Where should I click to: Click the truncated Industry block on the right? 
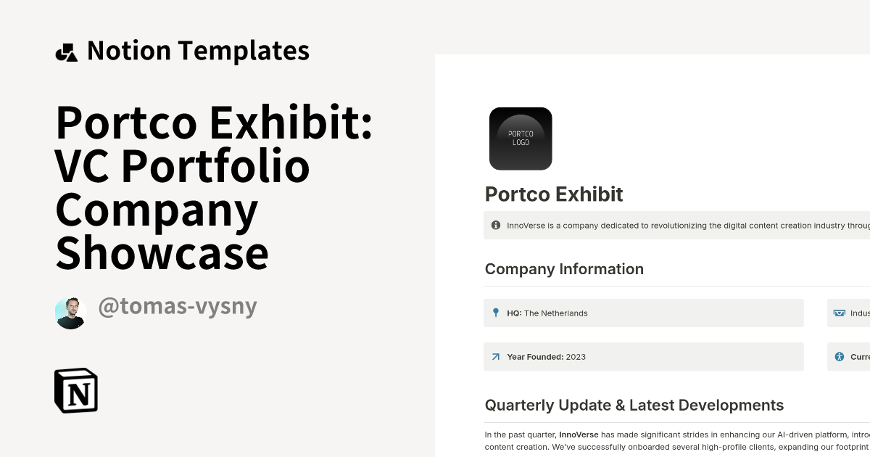[x=852, y=313]
